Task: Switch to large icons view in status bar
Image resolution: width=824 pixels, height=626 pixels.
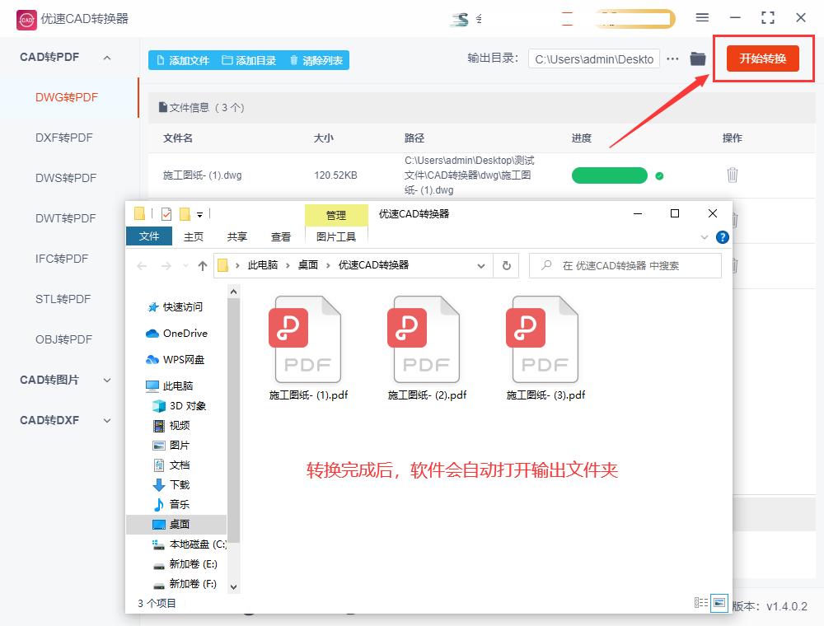Action: click(x=719, y=603)
